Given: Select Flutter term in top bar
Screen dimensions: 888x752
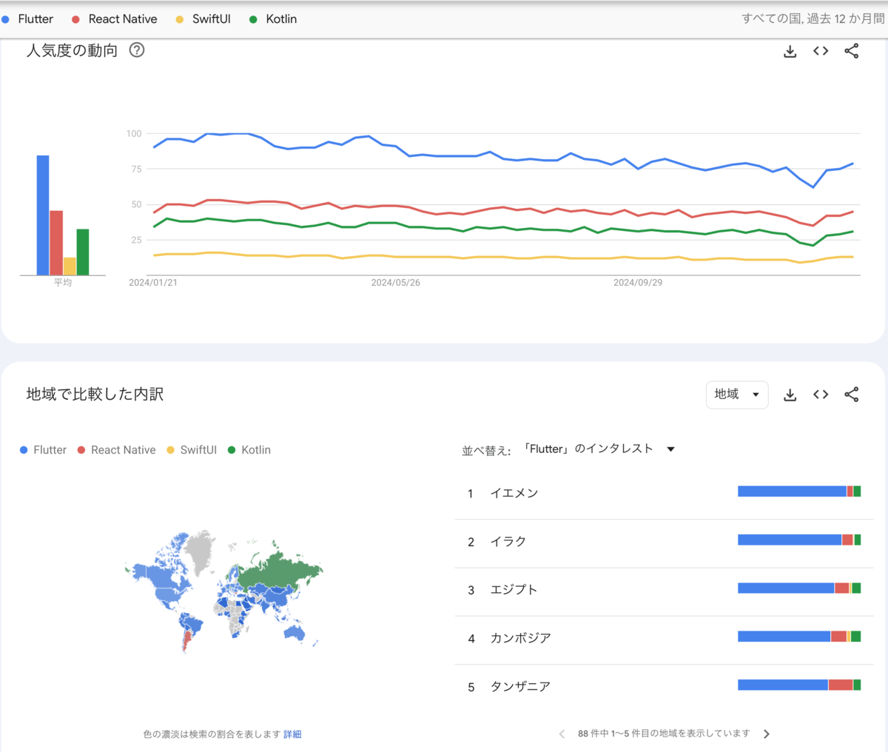Looking at the screenshot, I should (x=28, y=19).
